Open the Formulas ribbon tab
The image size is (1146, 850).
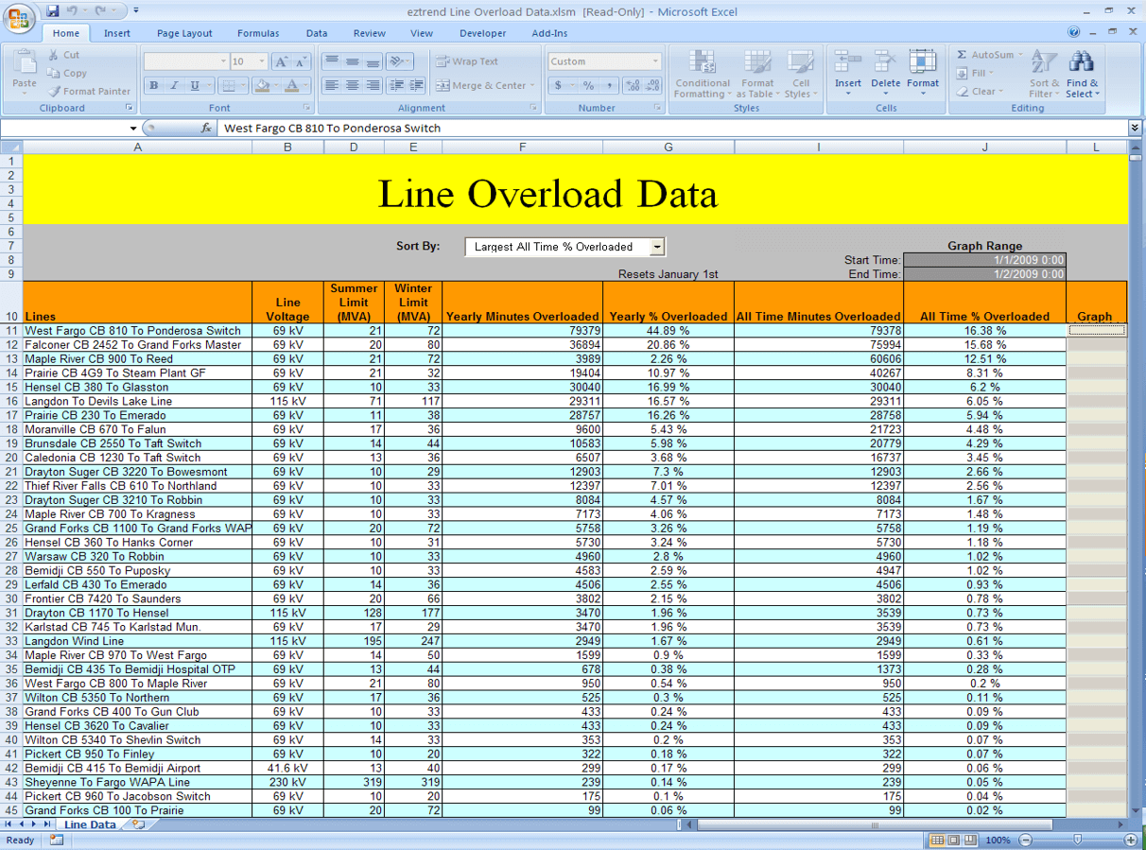[257, 33]
